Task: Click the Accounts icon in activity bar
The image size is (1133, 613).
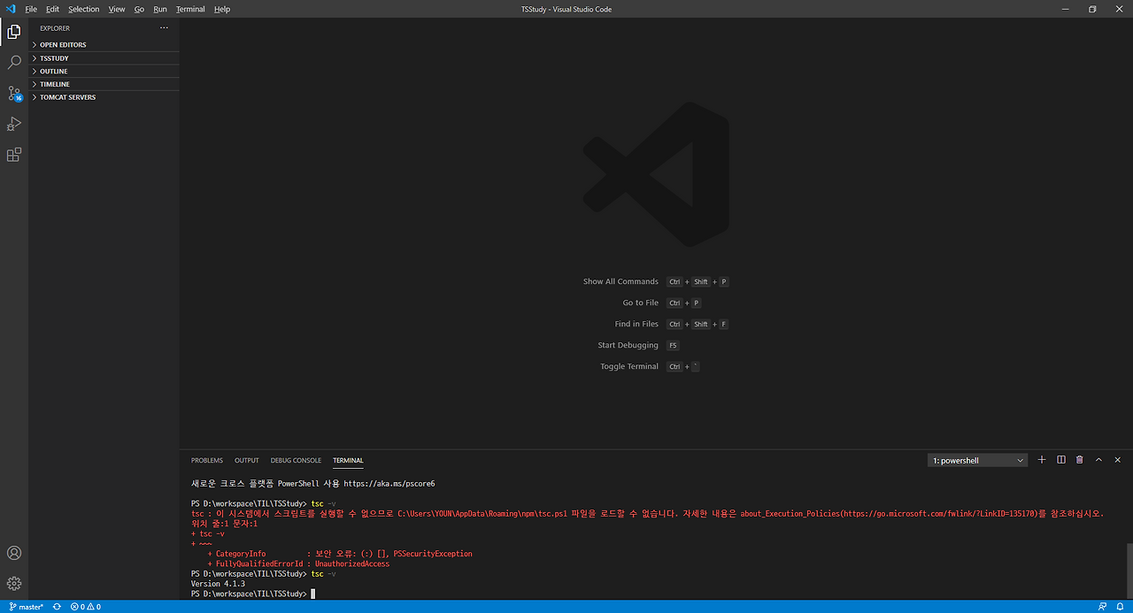Action: 13,552
